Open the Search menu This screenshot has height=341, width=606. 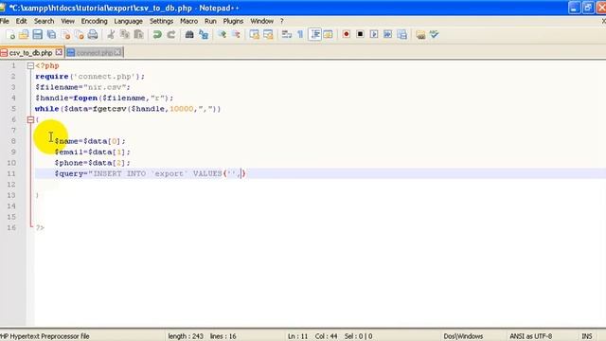tap(44, 21)
